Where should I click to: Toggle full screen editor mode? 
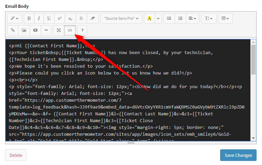59,30
